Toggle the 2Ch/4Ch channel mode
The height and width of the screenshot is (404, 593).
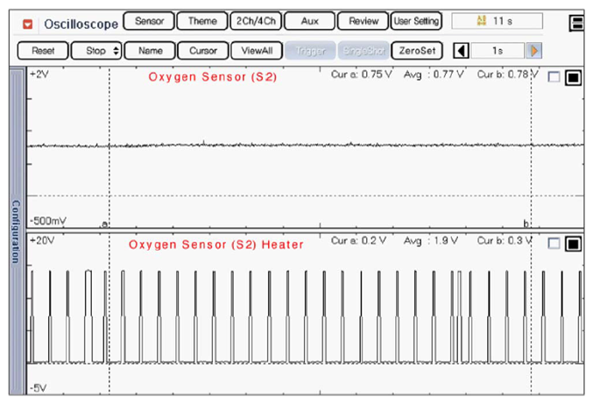point(256,21)
